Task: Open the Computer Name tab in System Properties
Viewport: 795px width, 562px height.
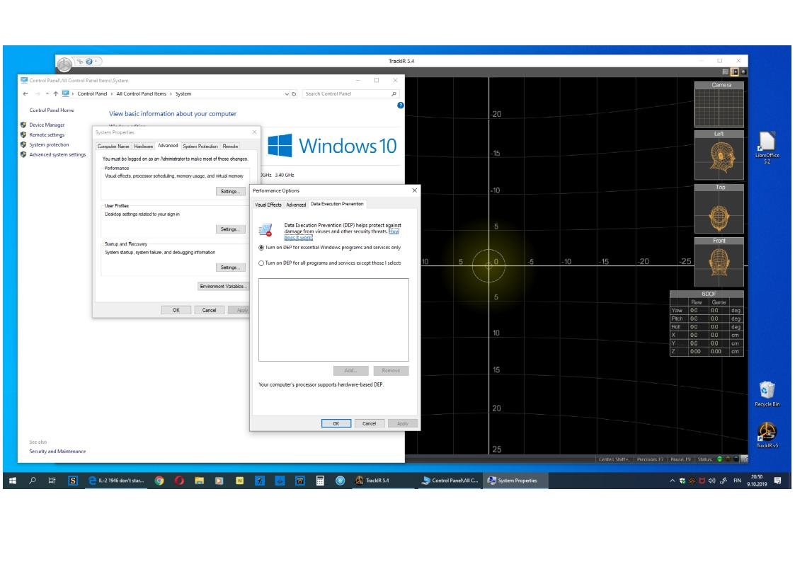Action: click(113, 147)
